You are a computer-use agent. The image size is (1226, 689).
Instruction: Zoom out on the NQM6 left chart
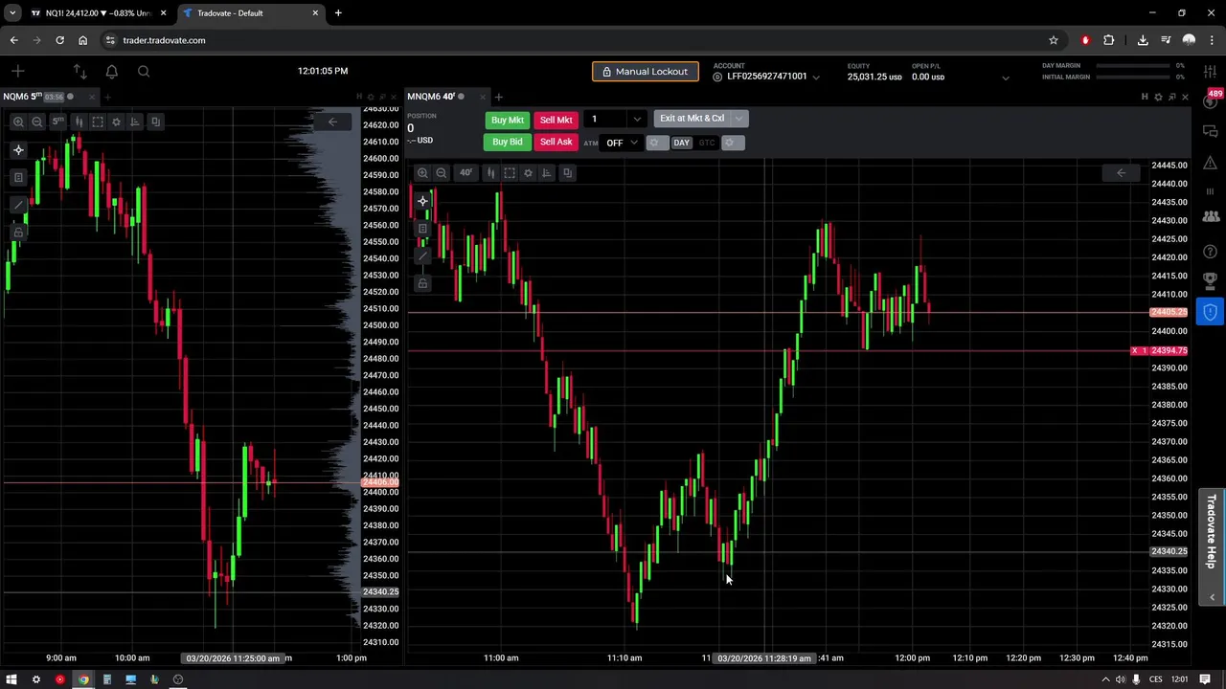point(36,122)
